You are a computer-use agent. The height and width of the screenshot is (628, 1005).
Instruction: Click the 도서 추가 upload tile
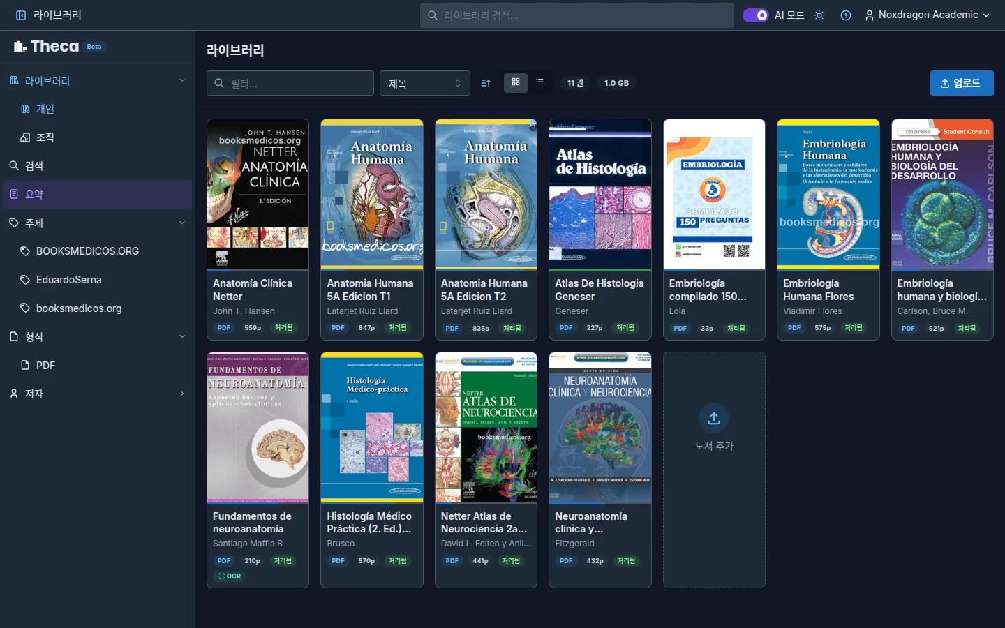click(x=714, y=470)
